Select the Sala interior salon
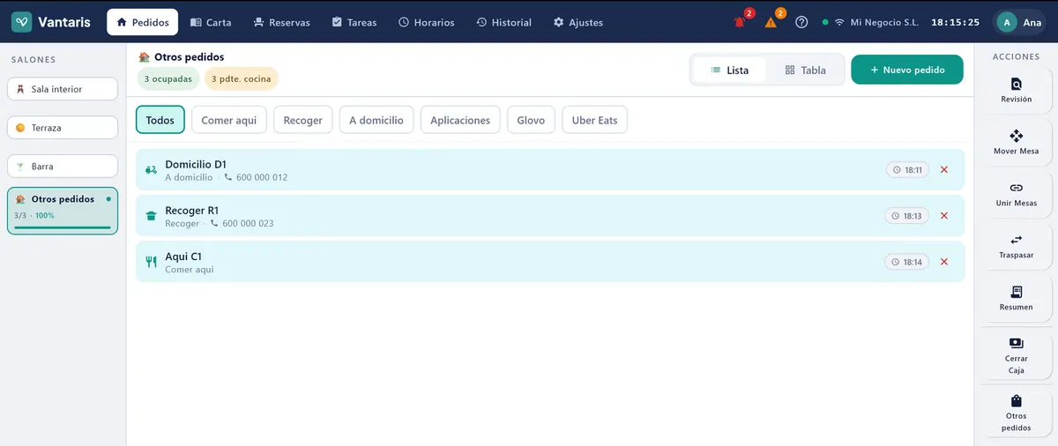The height and width of the screenshot is (446, 1058). 63,89
